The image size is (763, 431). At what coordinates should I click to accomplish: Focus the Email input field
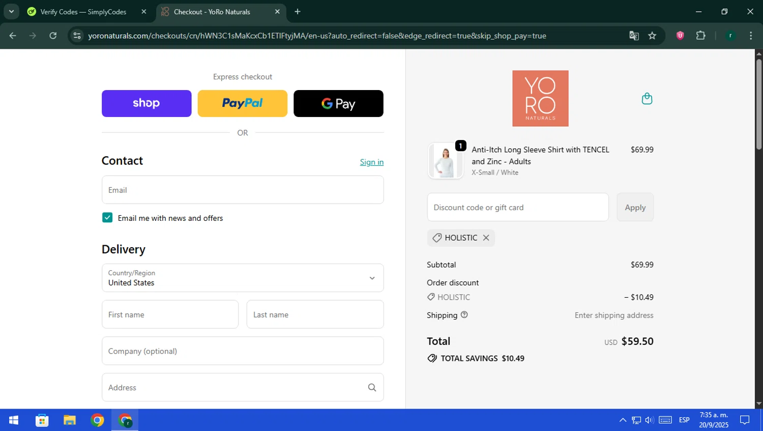[243, 190]
